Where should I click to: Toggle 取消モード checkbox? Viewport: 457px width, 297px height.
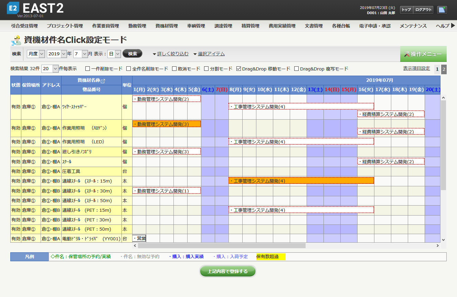[x=174, y=69]
